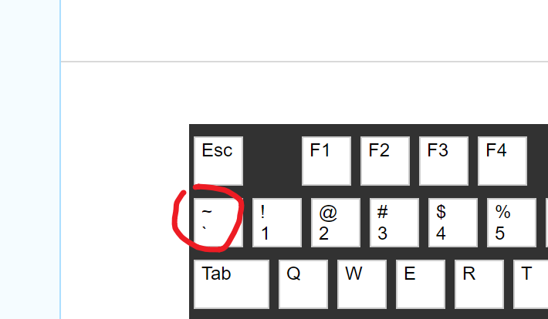The image size is (548, 319).
Task: Click the E key
Action: [x=421, y=284]
